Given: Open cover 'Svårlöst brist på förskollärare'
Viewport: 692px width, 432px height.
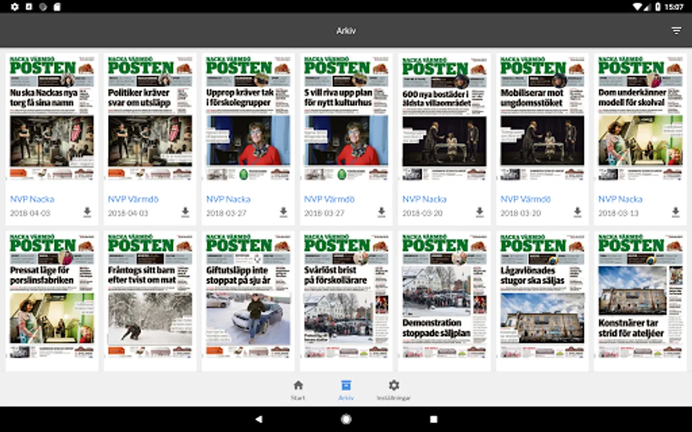Looking at the screenshot, I should pos(346,296).
